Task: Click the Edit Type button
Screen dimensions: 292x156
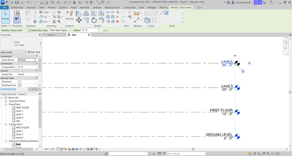Action: [34, 52]
